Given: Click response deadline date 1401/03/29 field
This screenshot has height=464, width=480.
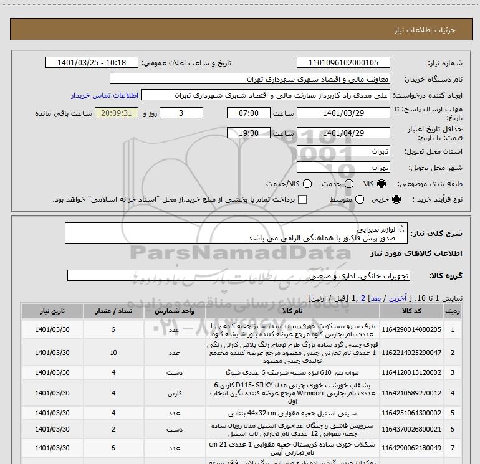Looking at the screenshot, I should pyautogui.click(x=343, y=113).
